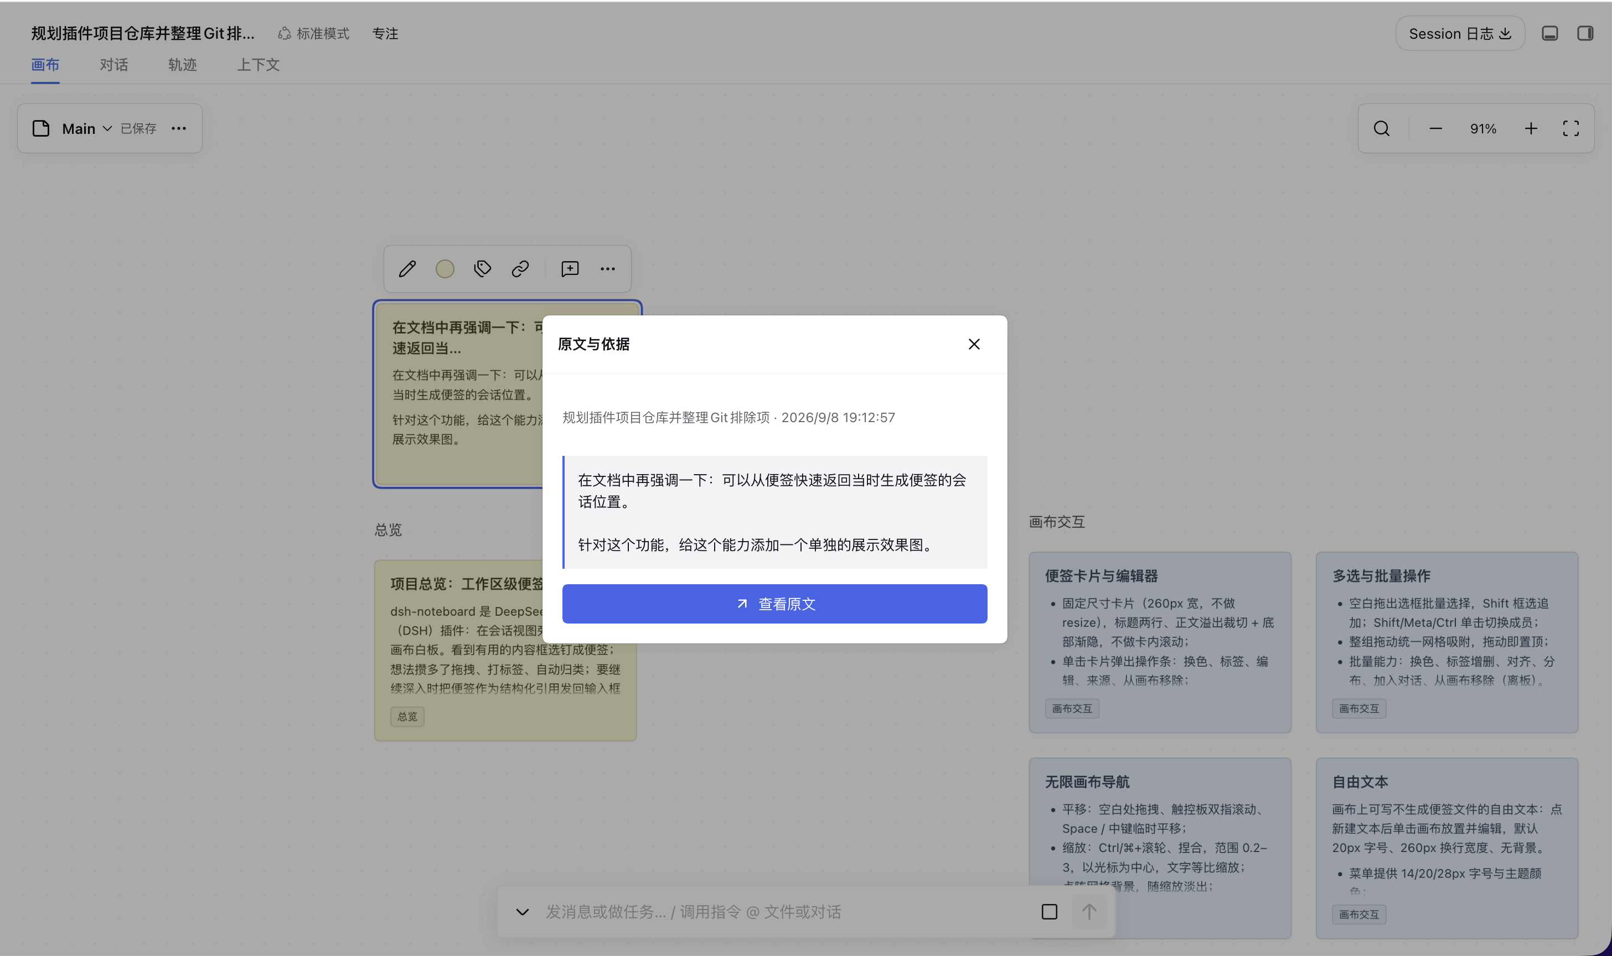1612x956 pixels.
Task: Switch to the 画布 tab
Action: 45,64
